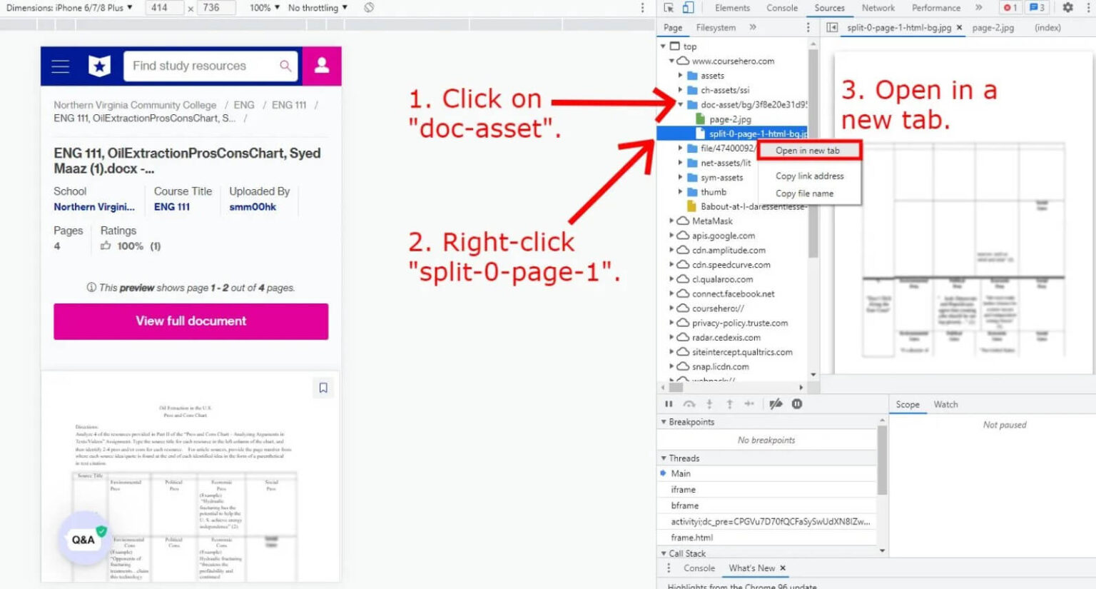Open the user profile icon
This screenshot has height=589, width=1096.
322,66
